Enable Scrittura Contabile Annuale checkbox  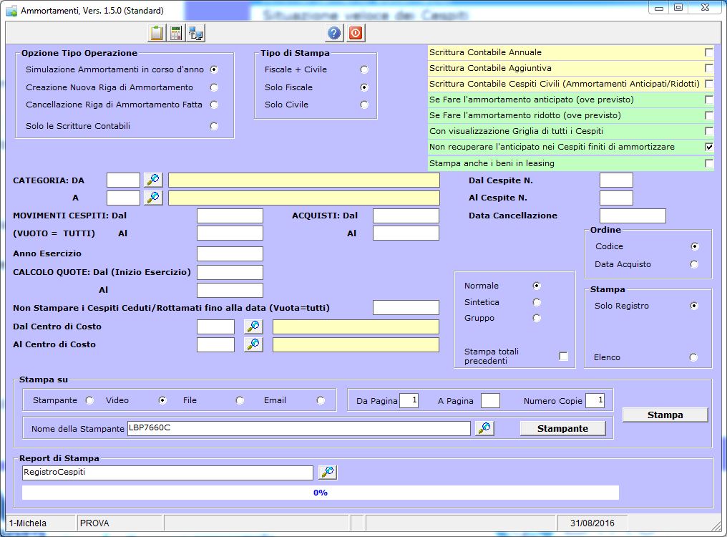click(709, 52)
